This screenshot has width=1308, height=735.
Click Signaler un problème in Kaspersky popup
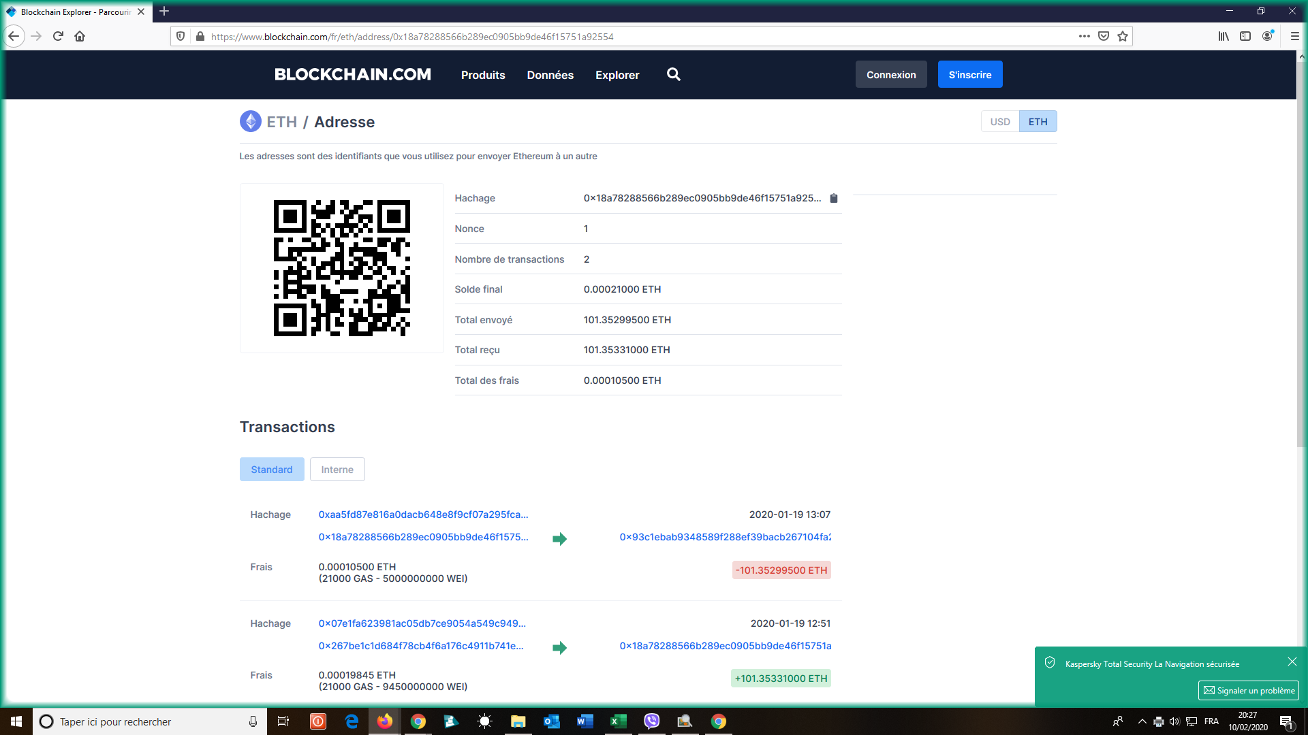pyautogui.click(x=1248, y=690)
